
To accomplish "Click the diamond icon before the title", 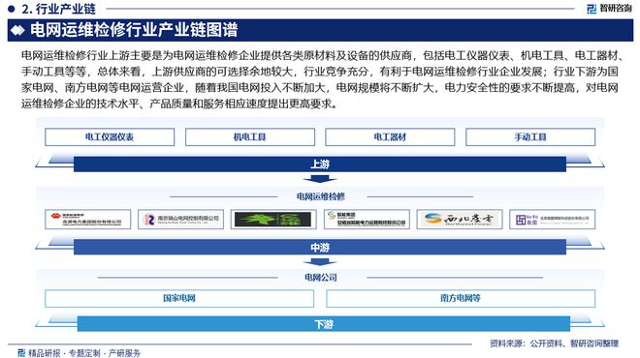I will click(x=17, y=31).
